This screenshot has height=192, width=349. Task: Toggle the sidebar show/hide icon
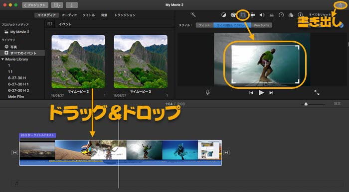point(50,23)
